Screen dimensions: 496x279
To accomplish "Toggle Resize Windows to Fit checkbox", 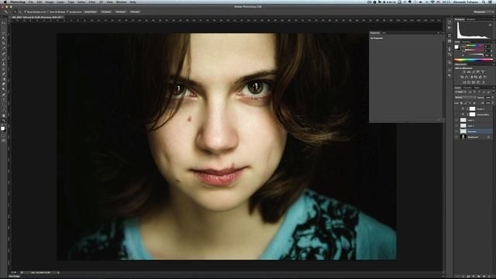I will coord(26,12).
